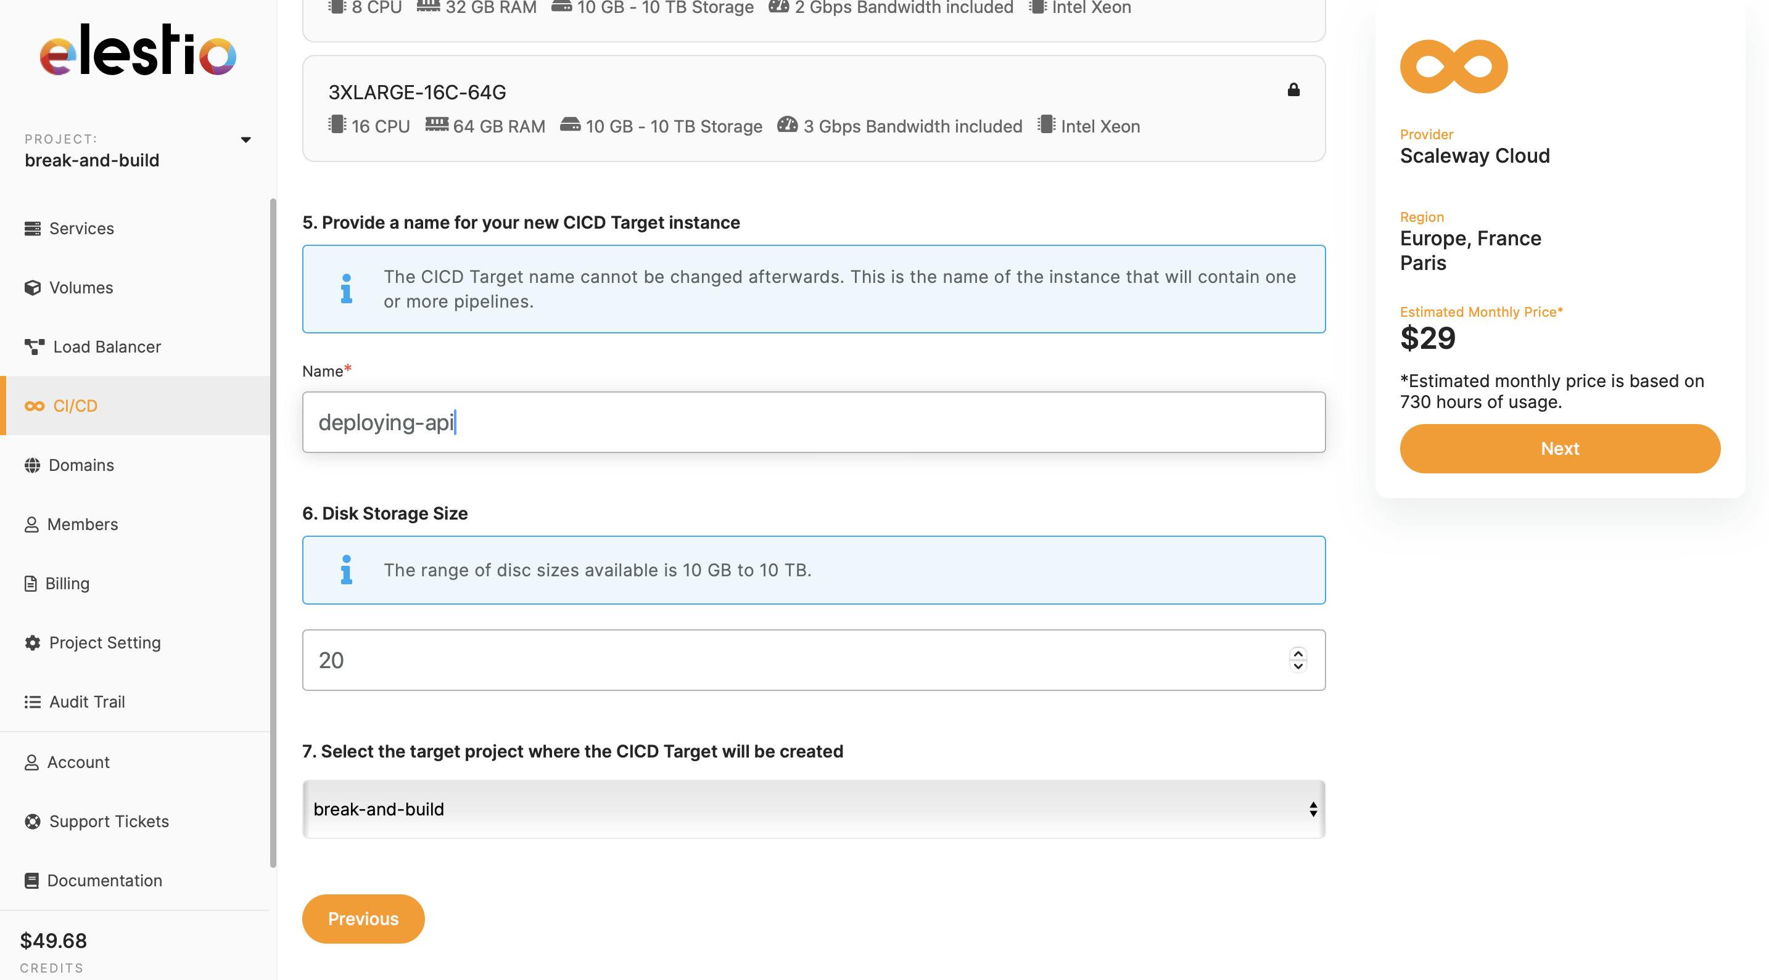
Task: Click the Billing sidebar icon
Action: [x=33, y=584]
